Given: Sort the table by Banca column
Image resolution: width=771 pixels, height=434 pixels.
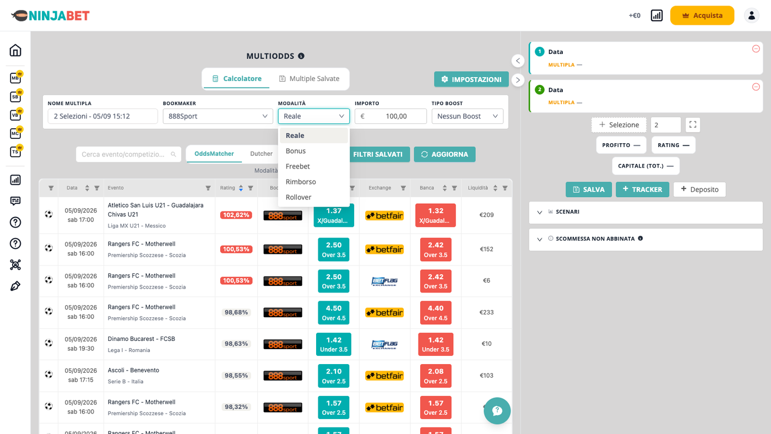Looking at the screenshot, I should coord(444,188).
